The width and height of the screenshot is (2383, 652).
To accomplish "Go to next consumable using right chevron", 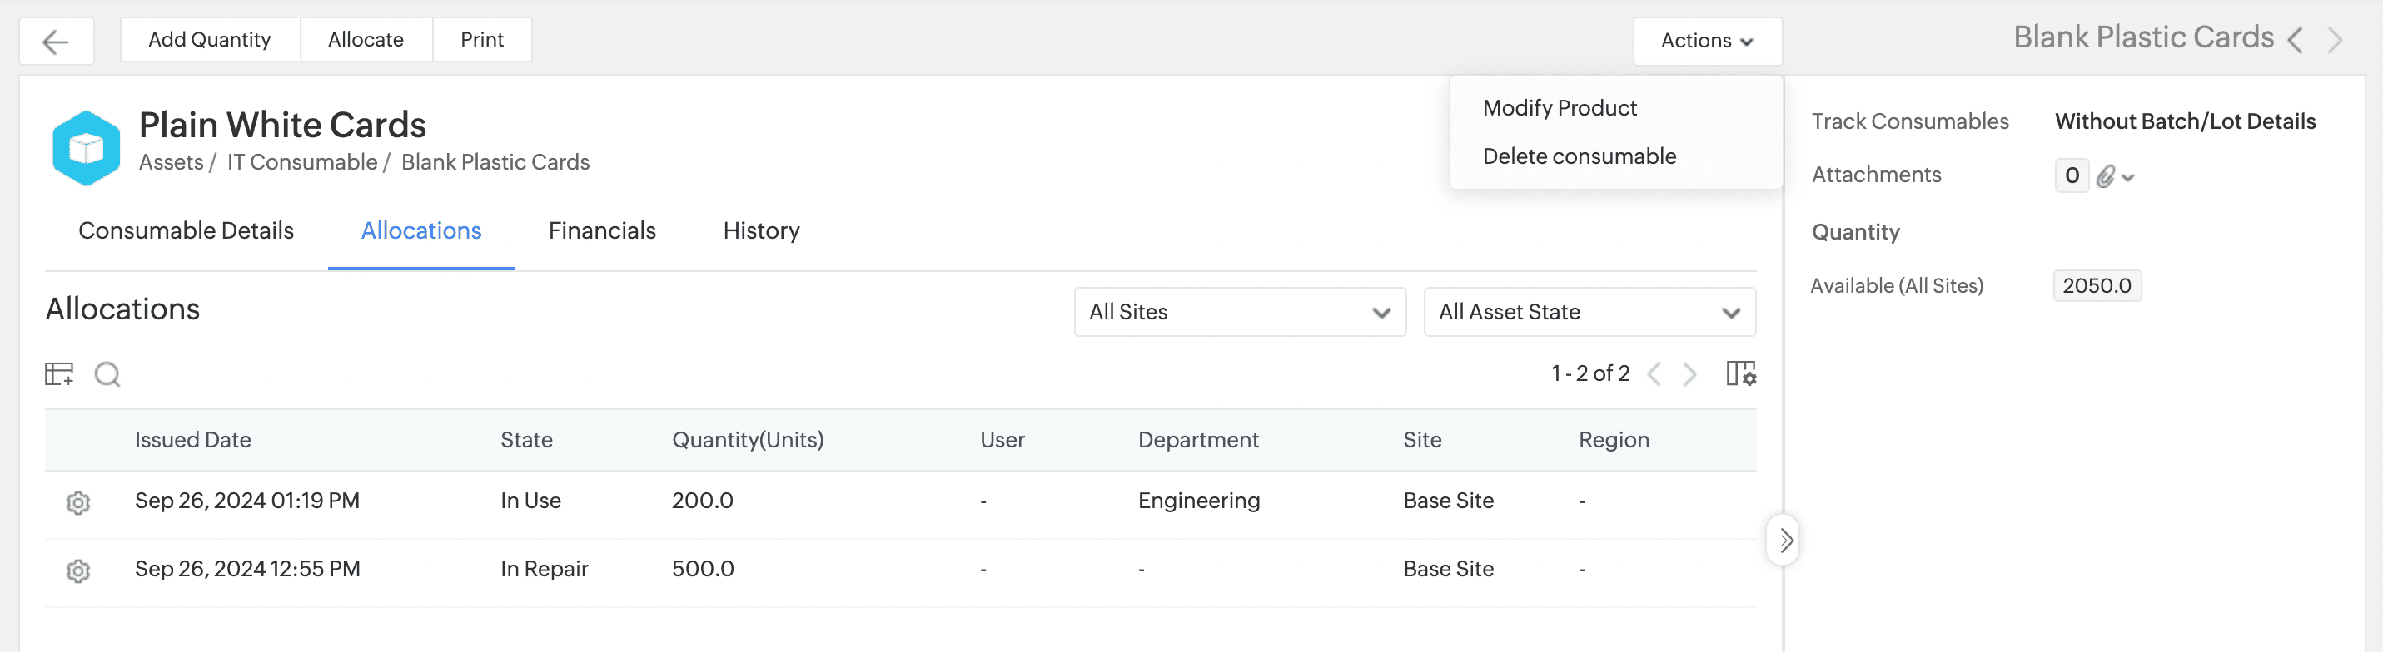I will coord(2335,41).
